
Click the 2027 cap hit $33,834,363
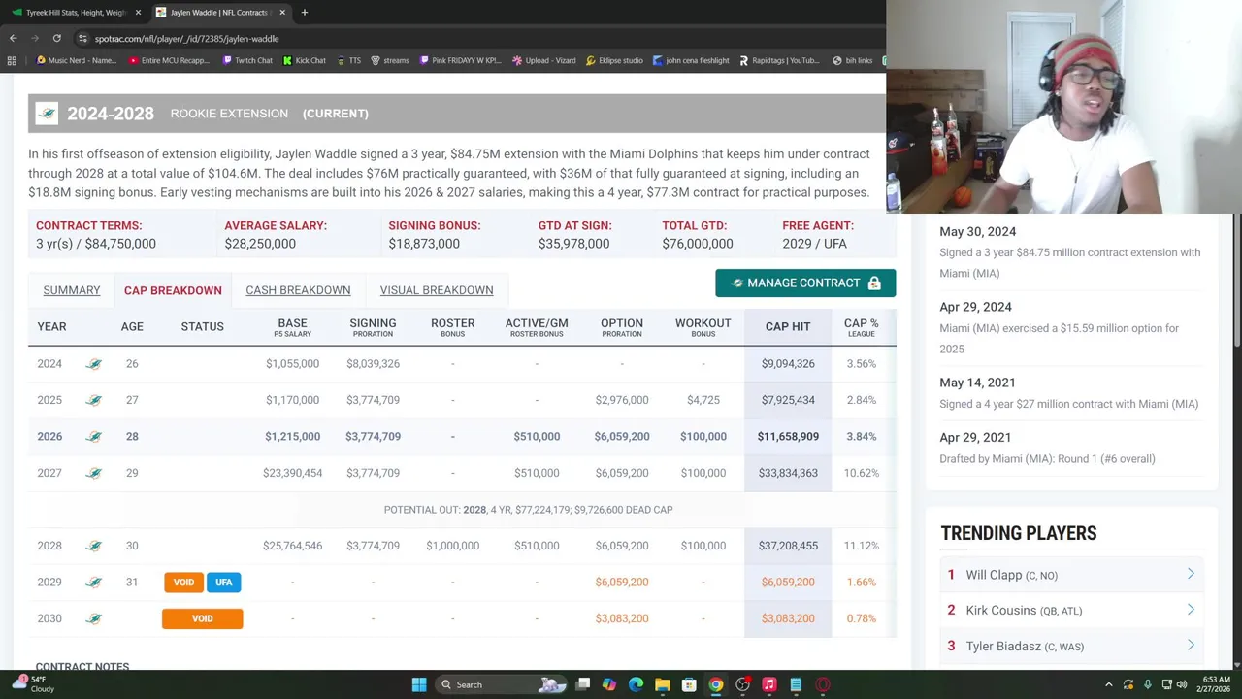point(788,473)
